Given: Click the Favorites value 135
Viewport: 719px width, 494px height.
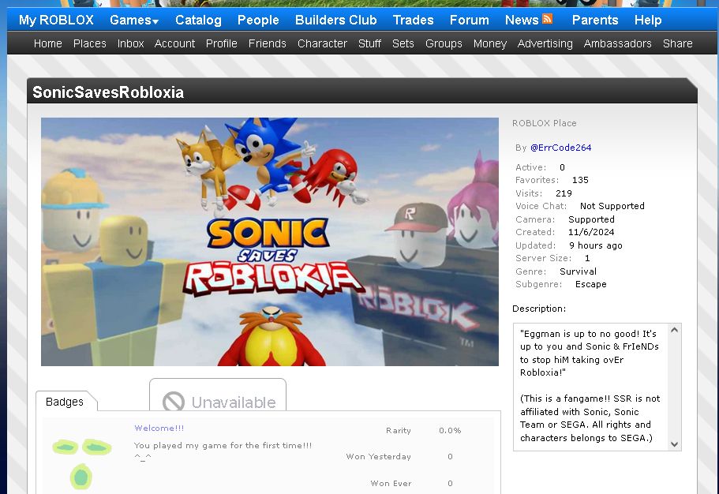Looking at the screenshot, I should (x=580, y=180).
